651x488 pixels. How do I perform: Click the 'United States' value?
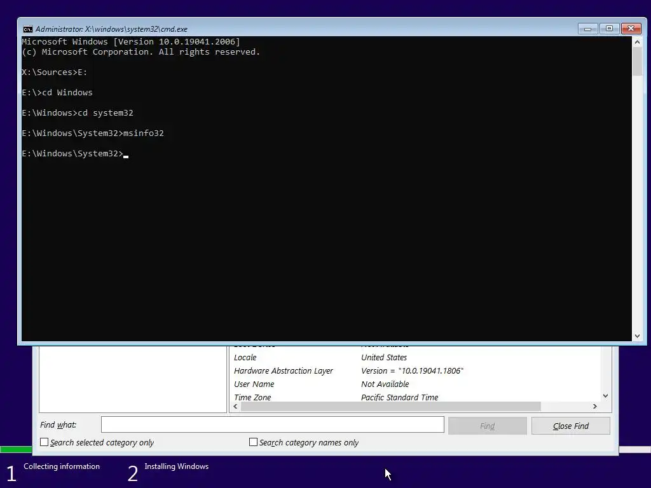(384, 357)
